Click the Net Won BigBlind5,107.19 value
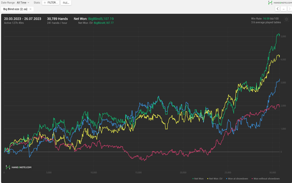This screenshot has height=183, width=292. [101, 19]
